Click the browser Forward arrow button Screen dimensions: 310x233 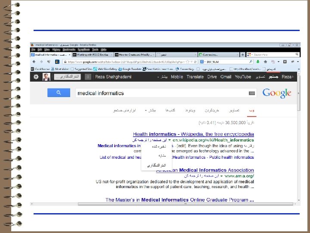tap(41, 62)
